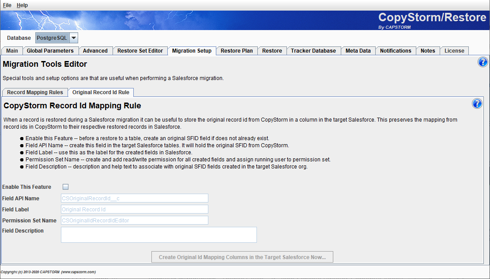Select the Original Record Id Rule sub-tab
This screenshot has width=490, height=279.
coord(101,92)
